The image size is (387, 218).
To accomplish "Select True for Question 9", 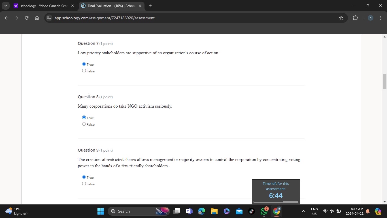I will (84, 177).
